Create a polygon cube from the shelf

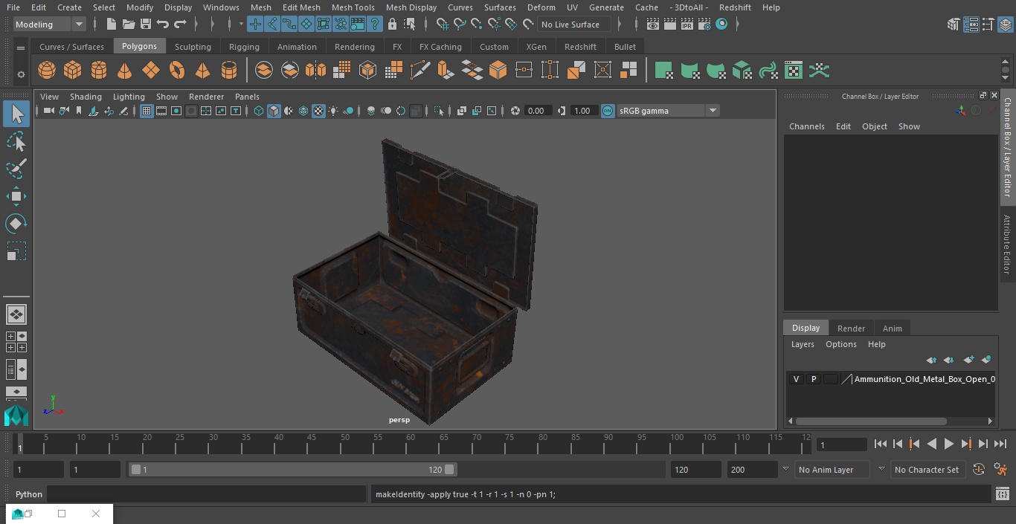pos(73,71)
